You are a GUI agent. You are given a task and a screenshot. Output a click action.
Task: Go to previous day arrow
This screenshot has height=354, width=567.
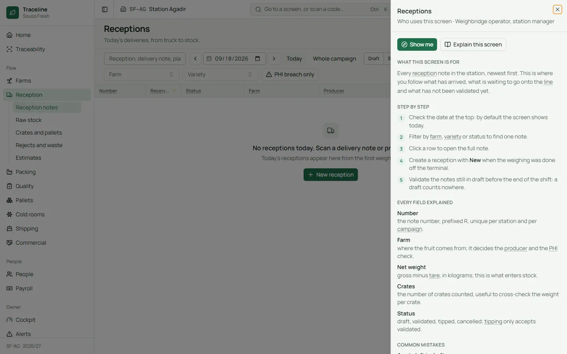pos(195,59)
